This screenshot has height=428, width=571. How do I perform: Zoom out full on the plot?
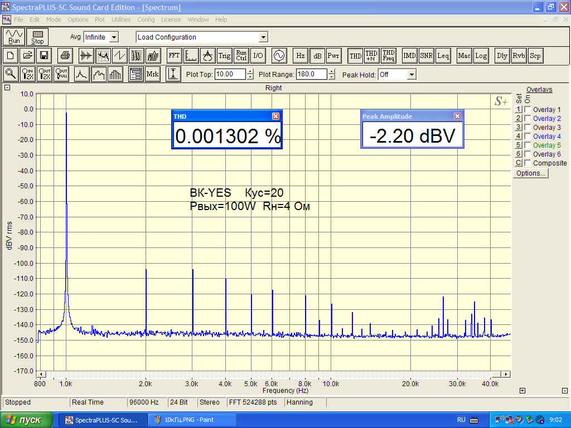tap(61, 74)
